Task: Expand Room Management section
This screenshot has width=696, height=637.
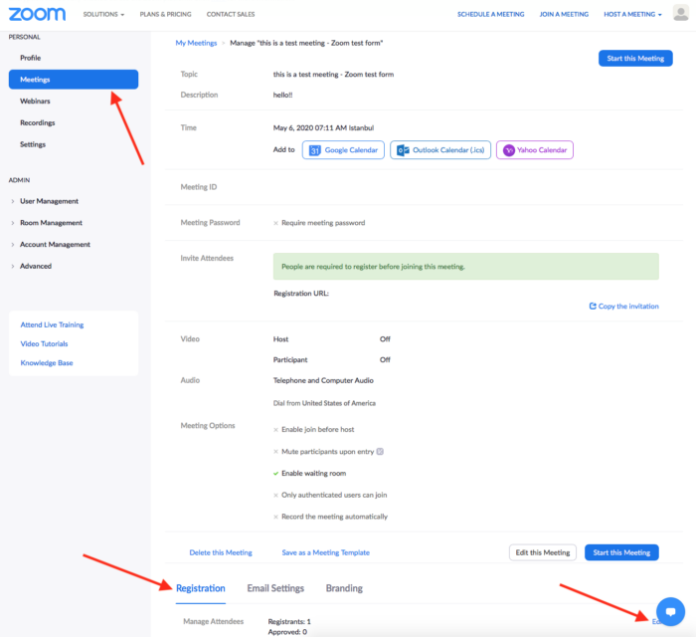Action: [51, 223]
